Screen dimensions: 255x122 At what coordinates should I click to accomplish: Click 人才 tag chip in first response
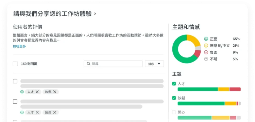(x=33, y=92)
